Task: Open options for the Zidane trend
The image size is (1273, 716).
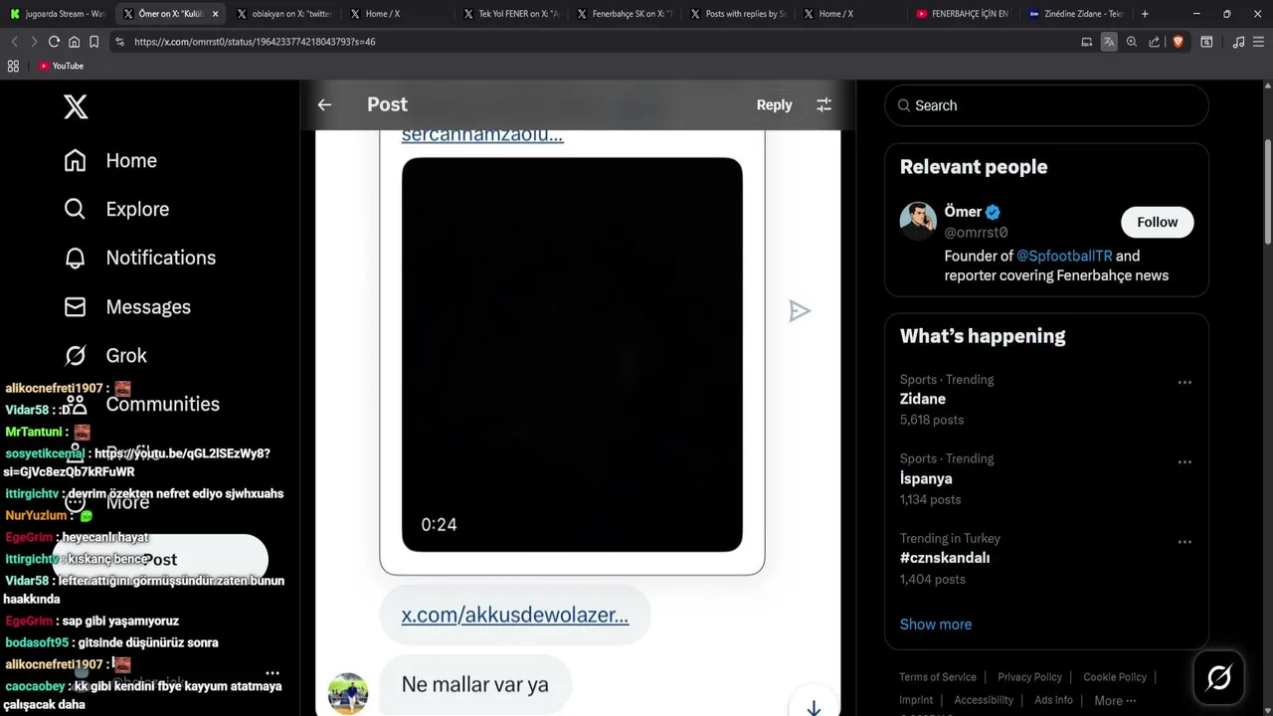Action: (x=1184, y=382)
